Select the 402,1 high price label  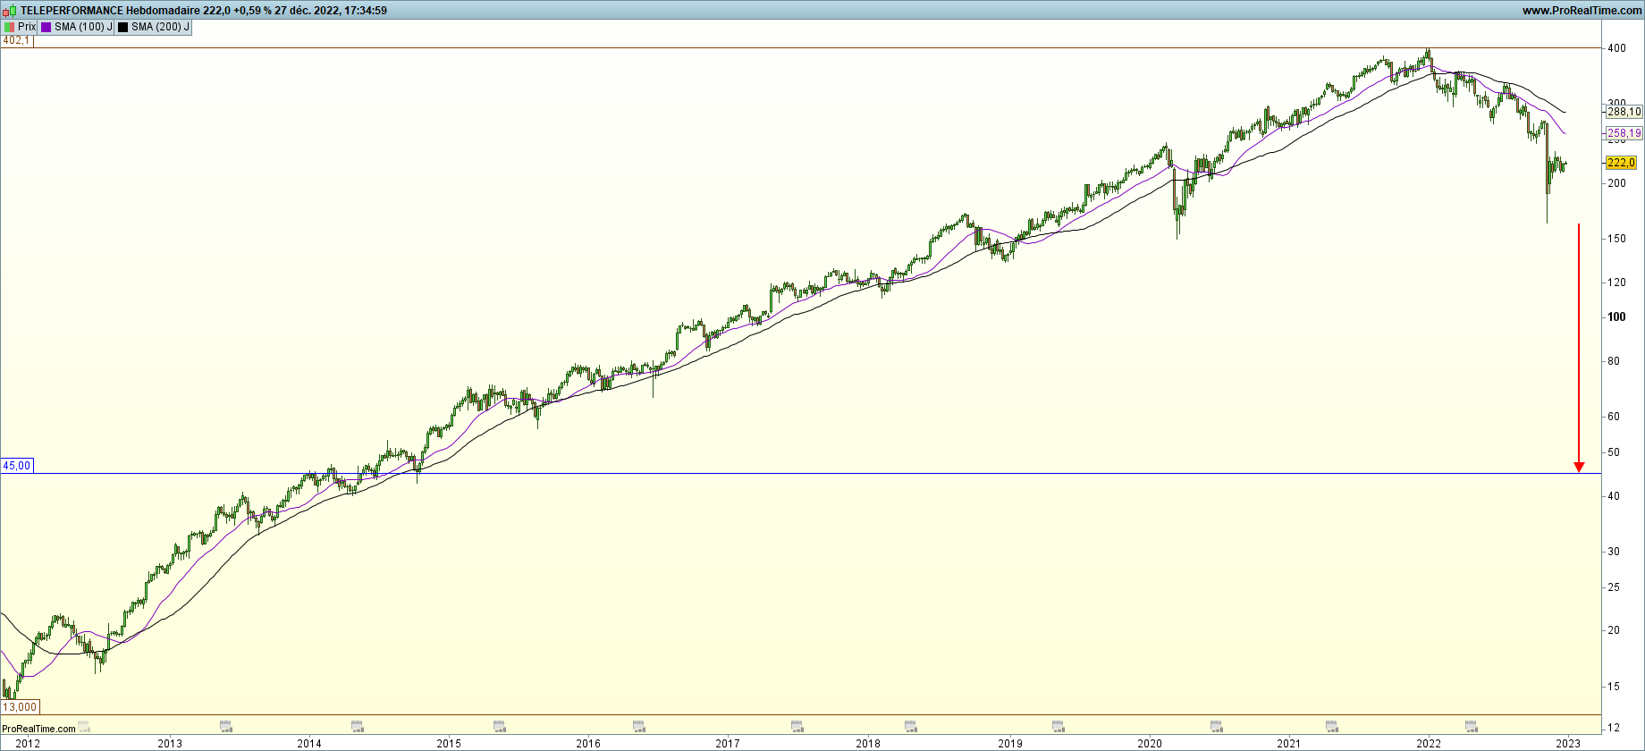[x=16, y=40]
